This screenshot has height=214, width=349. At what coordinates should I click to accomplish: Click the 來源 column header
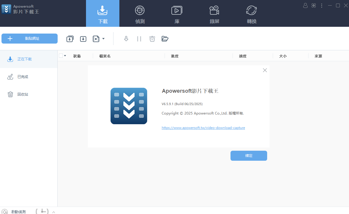tap(318, 56)
